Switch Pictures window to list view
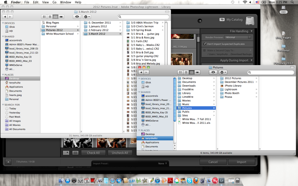 click(x=186, y=72)
